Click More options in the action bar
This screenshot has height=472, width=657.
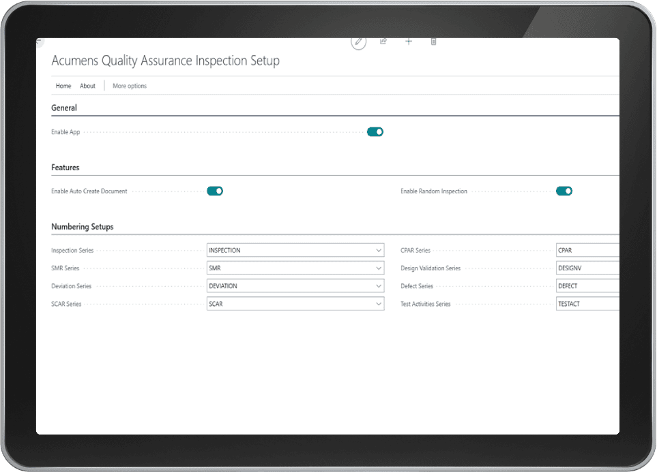[x=130, y=86]
